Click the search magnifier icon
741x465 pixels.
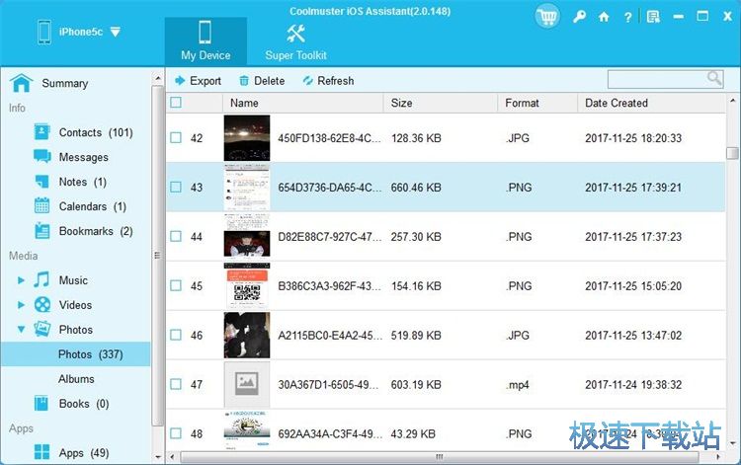714,78
